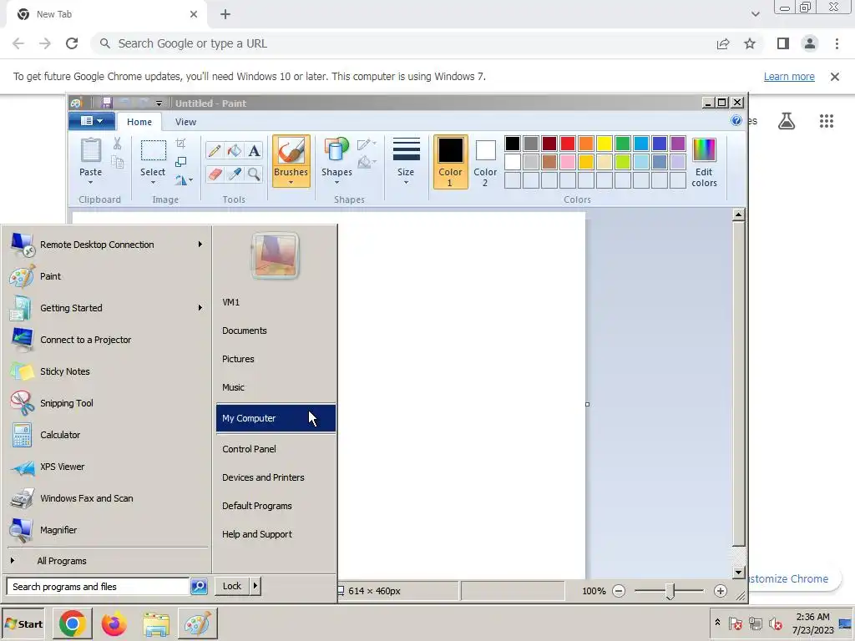855x641 pixels.
Task: Click the Chrome share page icon
Action: pyautogui.click(x=723, y=43)
